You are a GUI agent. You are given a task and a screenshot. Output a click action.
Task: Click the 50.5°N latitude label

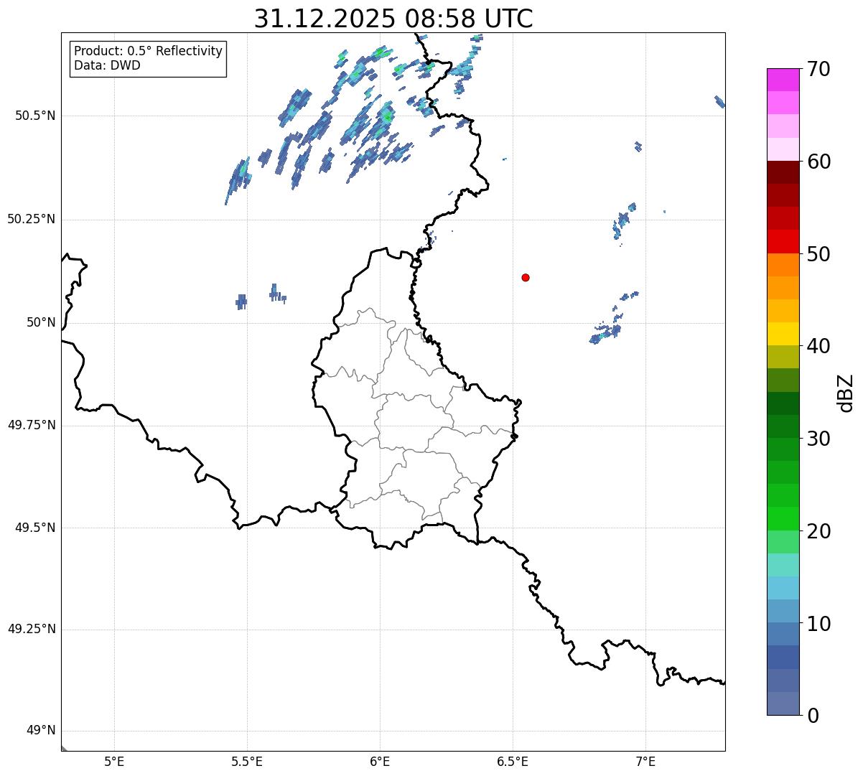(x=35, y=116)
